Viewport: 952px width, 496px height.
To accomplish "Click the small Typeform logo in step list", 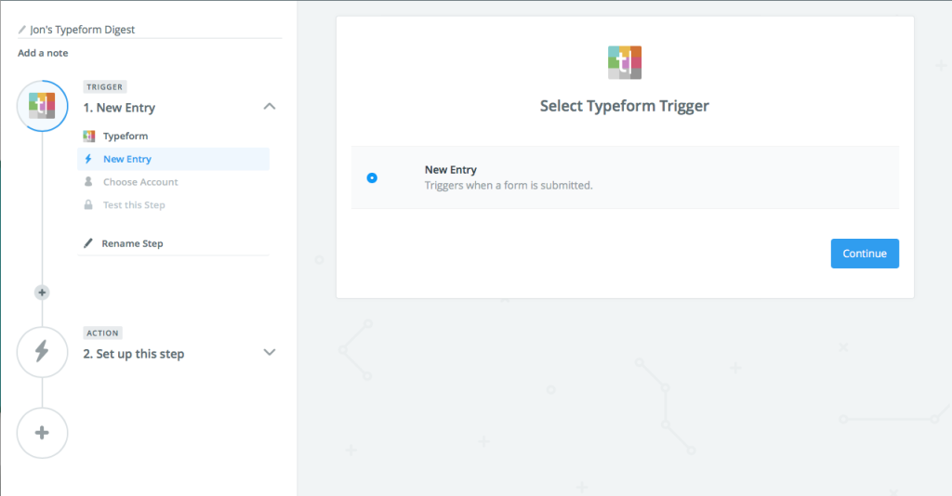I will (88, 136).
